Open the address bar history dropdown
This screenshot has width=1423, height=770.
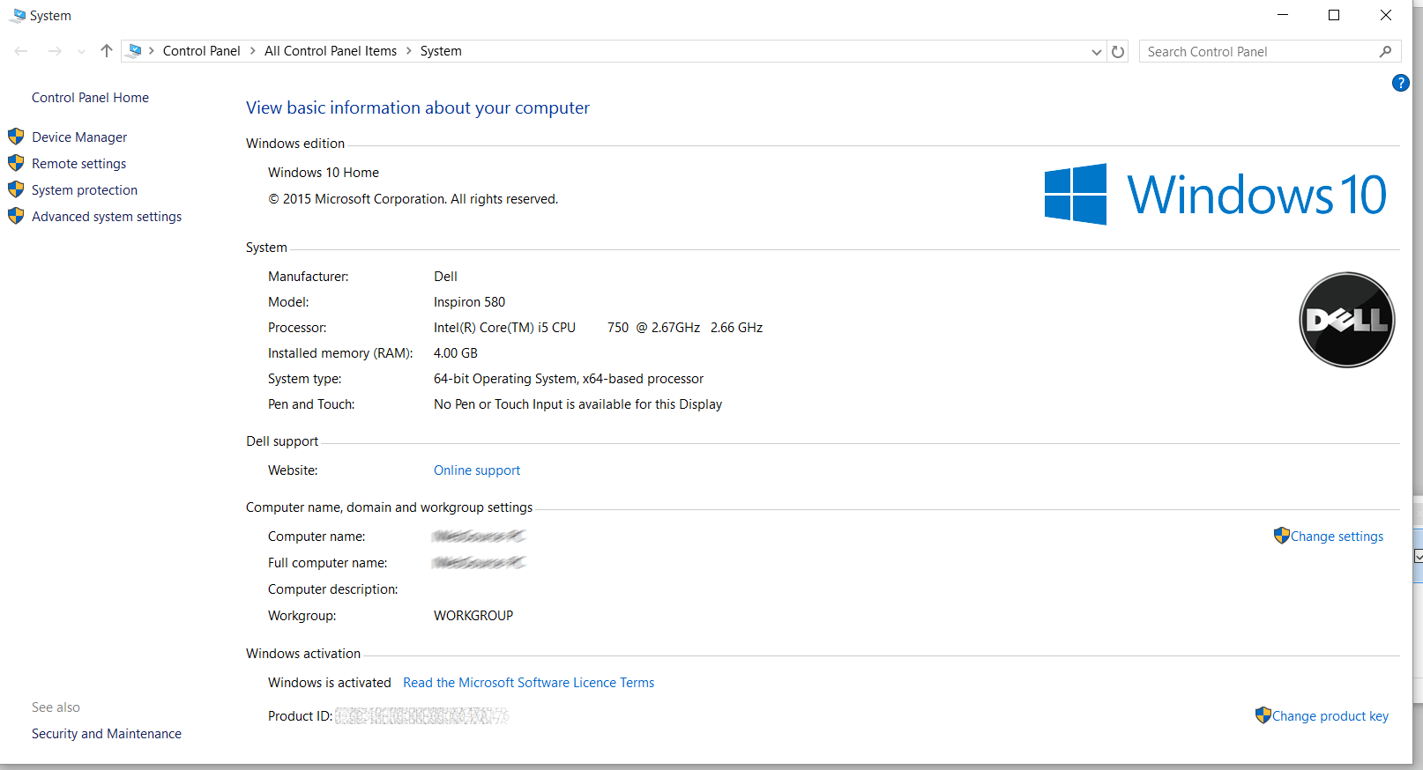coord(1097,52)
